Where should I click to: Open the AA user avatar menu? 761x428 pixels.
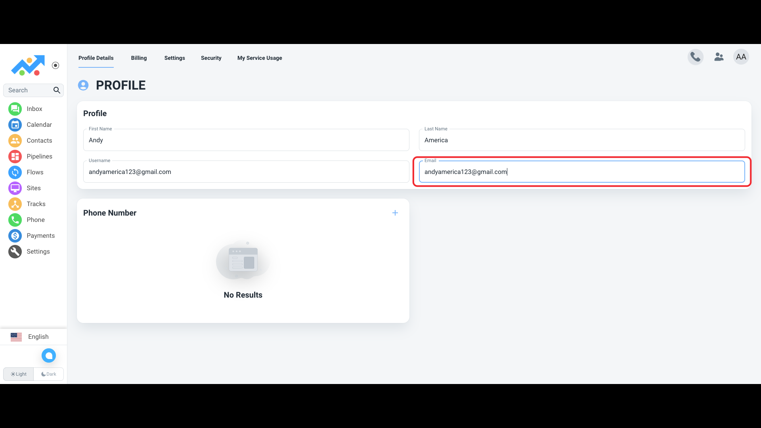pos(741,57)
